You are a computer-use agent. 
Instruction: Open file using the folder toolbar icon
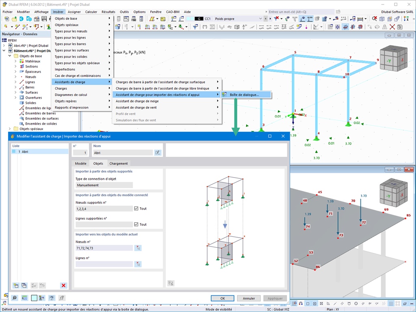(14, 19)
